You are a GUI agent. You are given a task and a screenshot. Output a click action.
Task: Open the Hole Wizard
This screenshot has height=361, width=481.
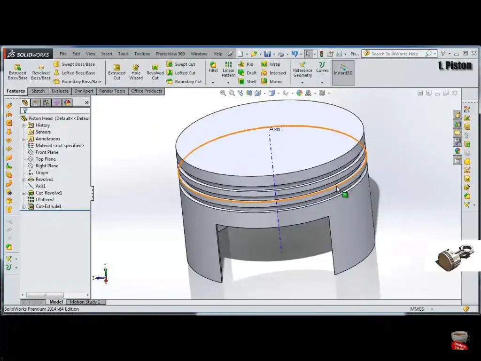click(136, 72)
